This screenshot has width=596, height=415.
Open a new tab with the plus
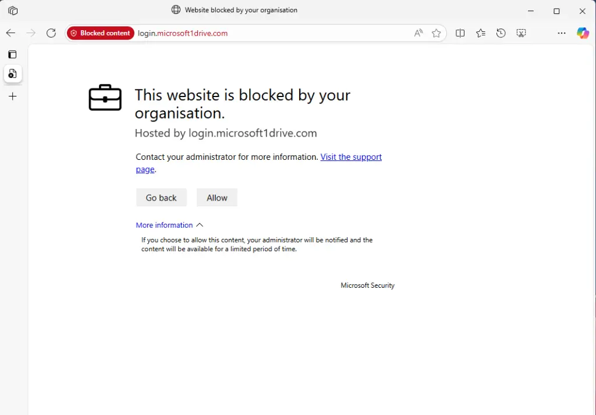click(x=12, y=96)
